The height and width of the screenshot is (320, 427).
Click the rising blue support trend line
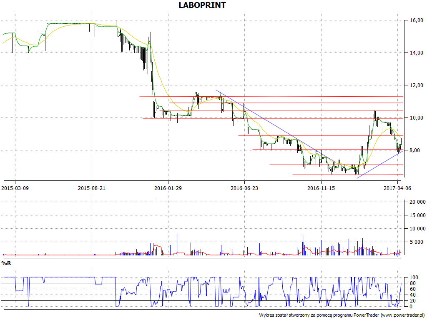pos(380,164)
